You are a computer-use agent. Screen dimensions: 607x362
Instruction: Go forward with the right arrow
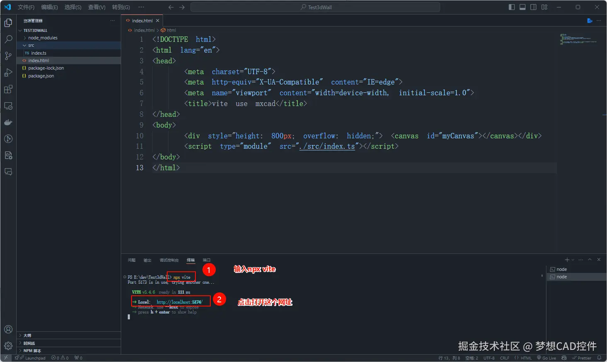[182, 7]
